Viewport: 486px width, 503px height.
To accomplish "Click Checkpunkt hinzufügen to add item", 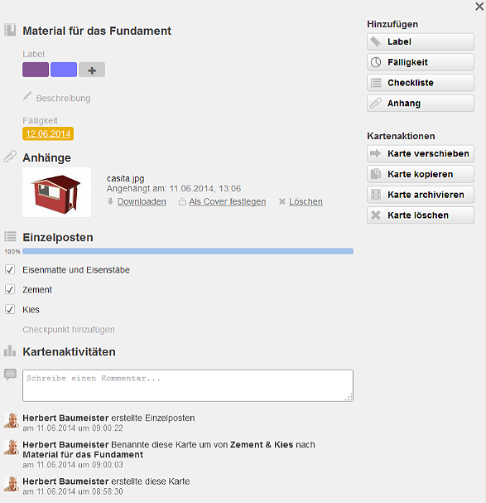I will [x=69, y=330].
